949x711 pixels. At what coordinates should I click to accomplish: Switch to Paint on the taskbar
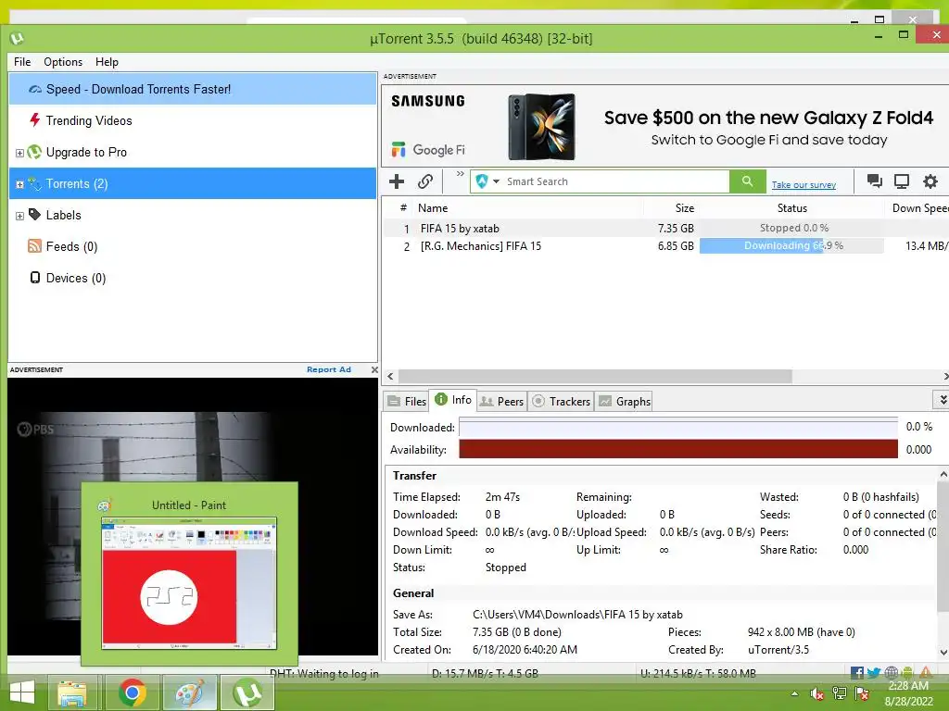189,692
